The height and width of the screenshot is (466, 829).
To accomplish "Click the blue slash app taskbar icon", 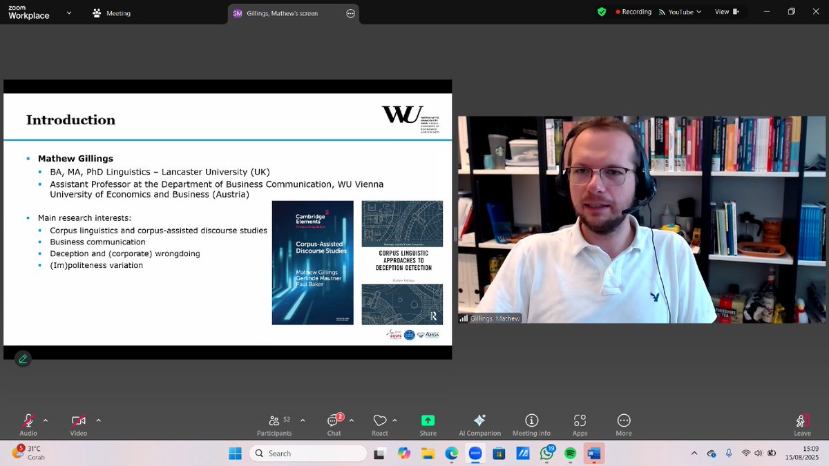I will [x=523, y=454].
